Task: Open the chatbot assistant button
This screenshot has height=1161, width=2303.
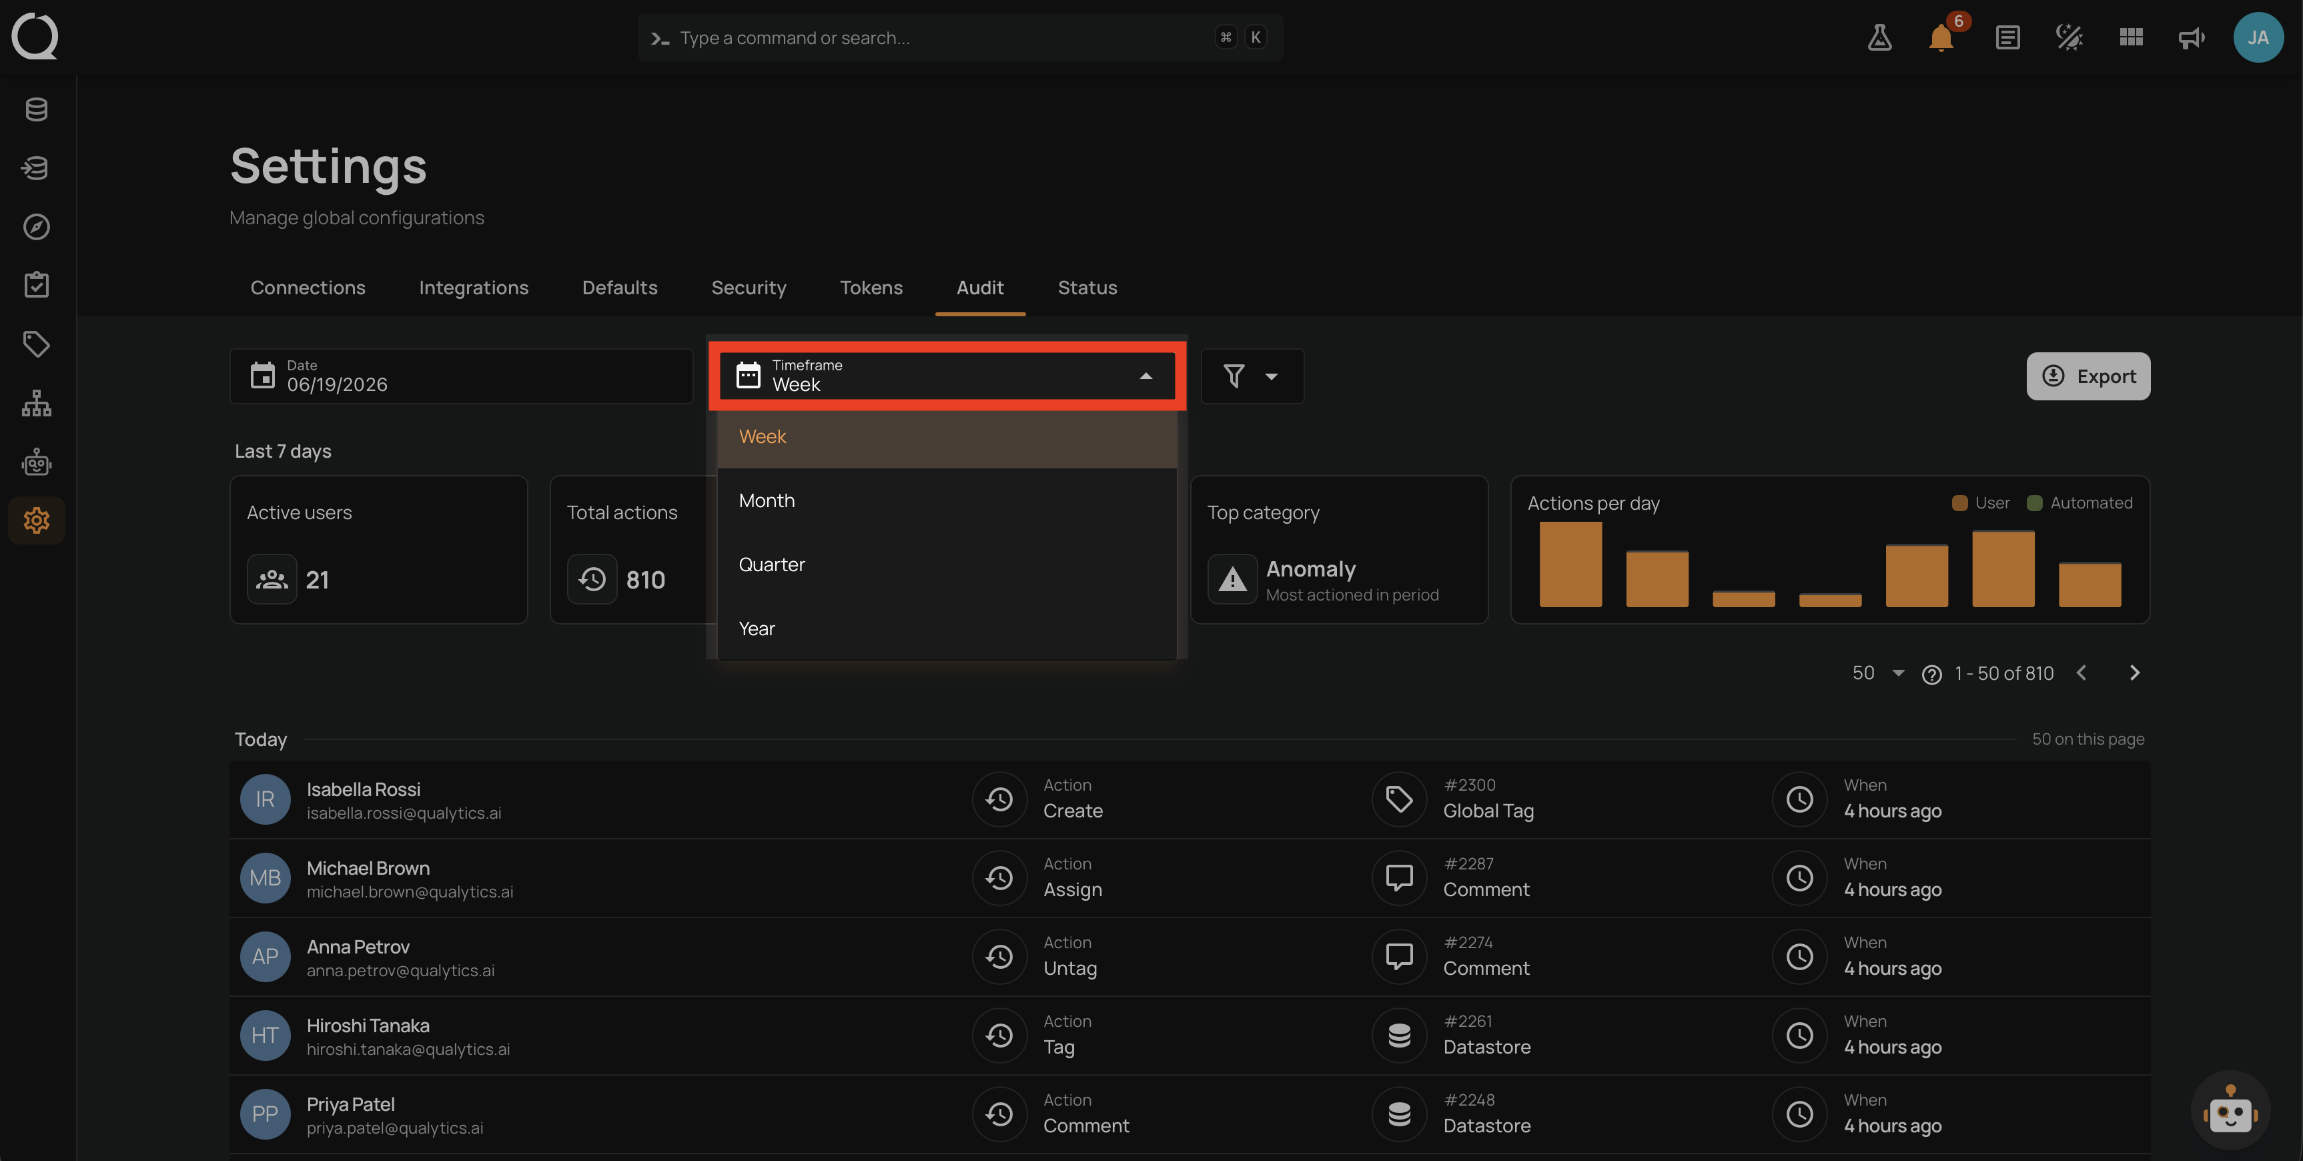Action: 2230,1110
